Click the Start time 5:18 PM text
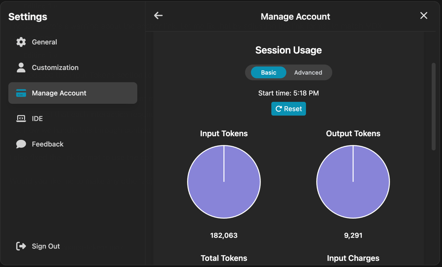 [288, 93]
